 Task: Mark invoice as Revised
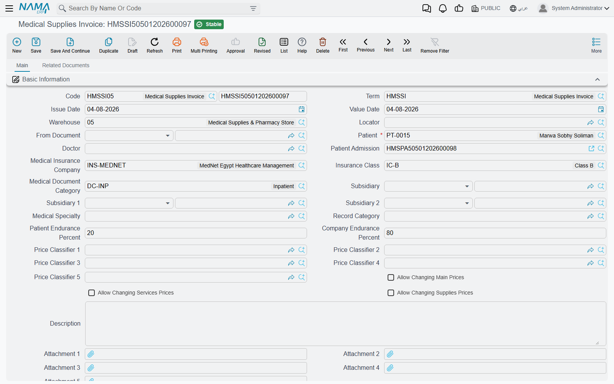tap(262, 45)
